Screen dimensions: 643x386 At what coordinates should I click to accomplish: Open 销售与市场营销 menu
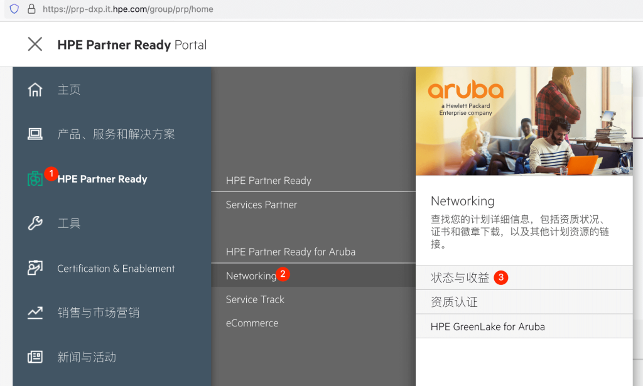coord(99,313)
